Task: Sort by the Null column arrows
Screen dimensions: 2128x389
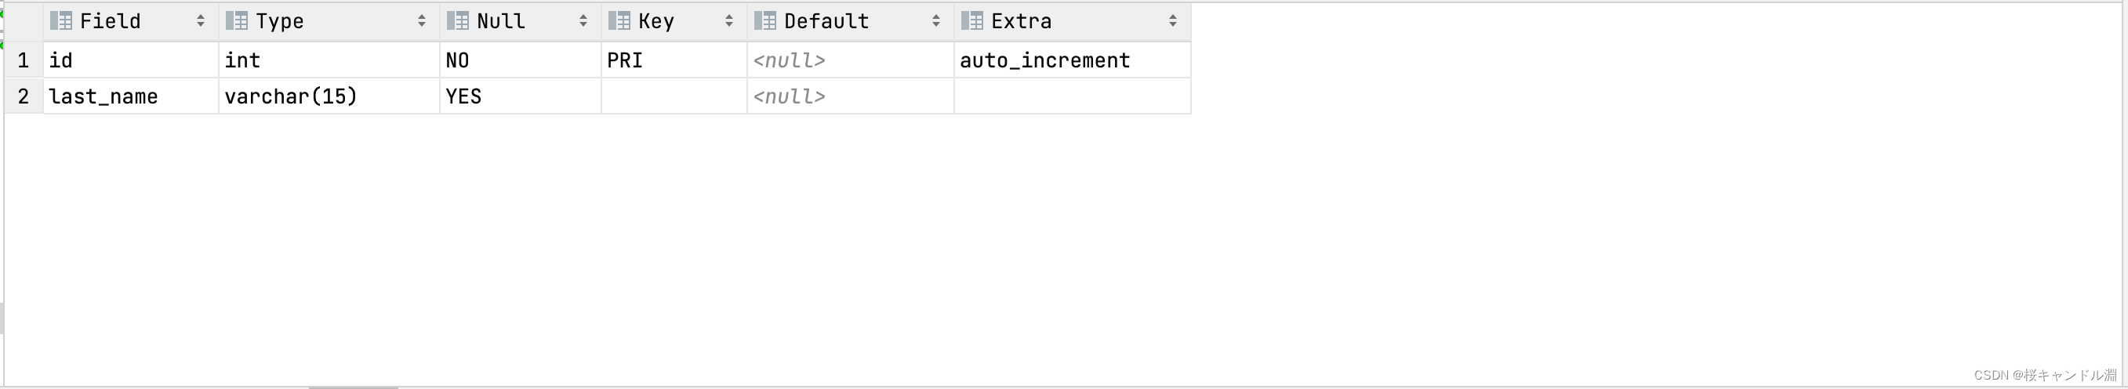Action: 583,20
